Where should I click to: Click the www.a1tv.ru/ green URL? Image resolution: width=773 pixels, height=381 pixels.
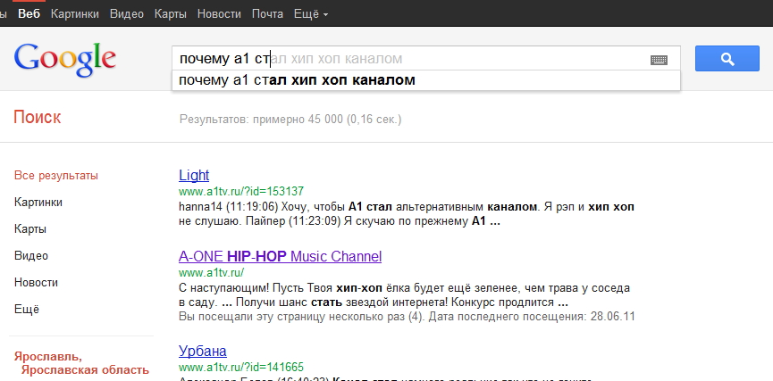pos(211,272)
